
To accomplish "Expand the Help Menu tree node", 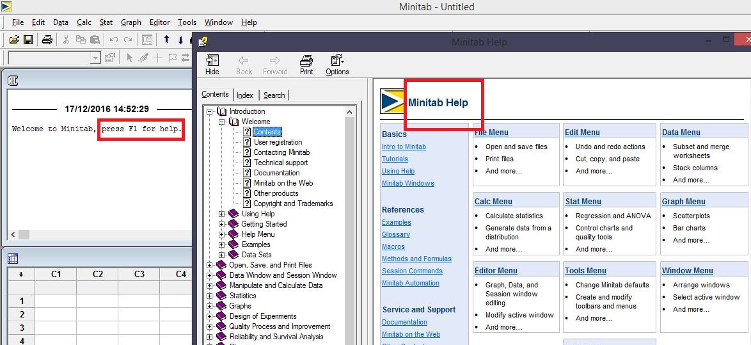I will coord(222,234).
